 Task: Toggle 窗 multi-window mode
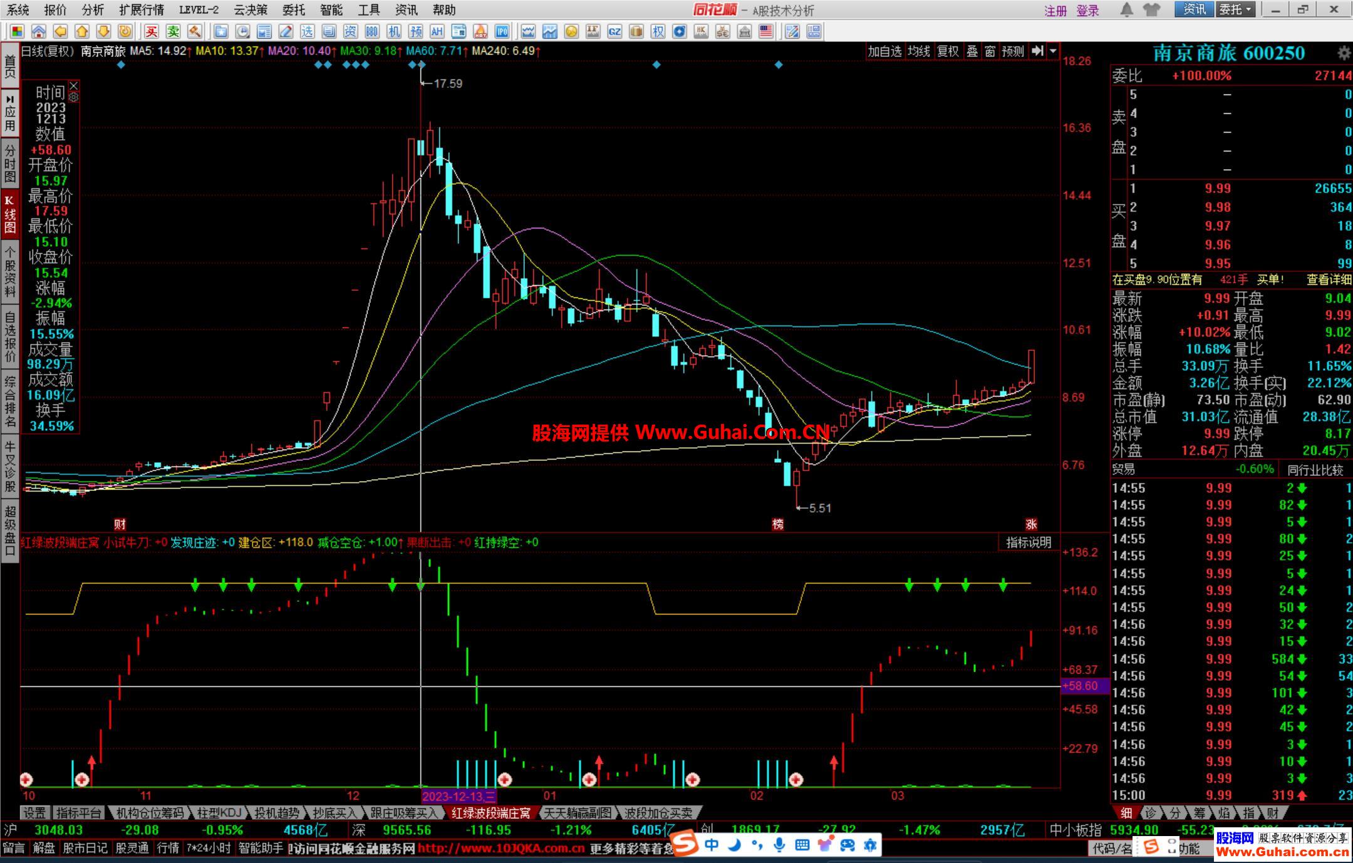point(990,51)
